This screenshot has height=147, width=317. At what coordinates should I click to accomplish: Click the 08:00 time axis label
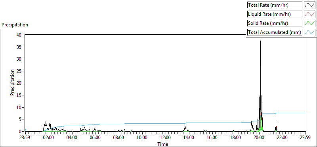tap(118, 138)
